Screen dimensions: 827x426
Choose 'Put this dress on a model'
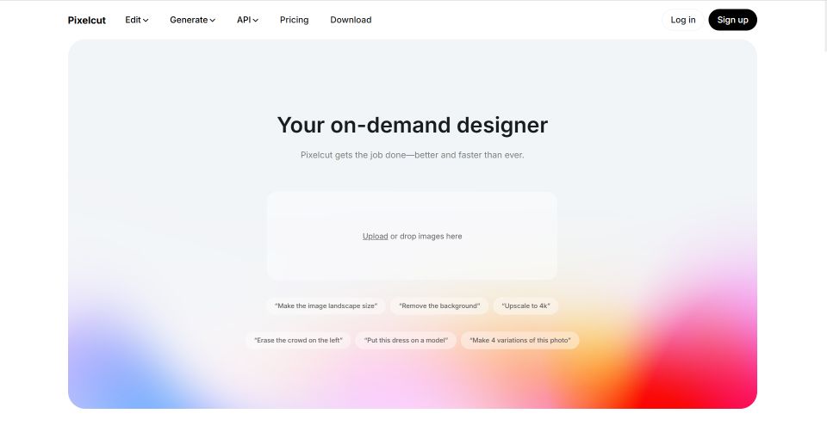[x=406, y=340]
